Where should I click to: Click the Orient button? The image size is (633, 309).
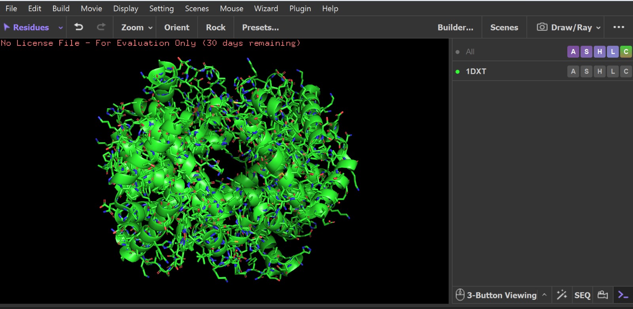point(177,27)
